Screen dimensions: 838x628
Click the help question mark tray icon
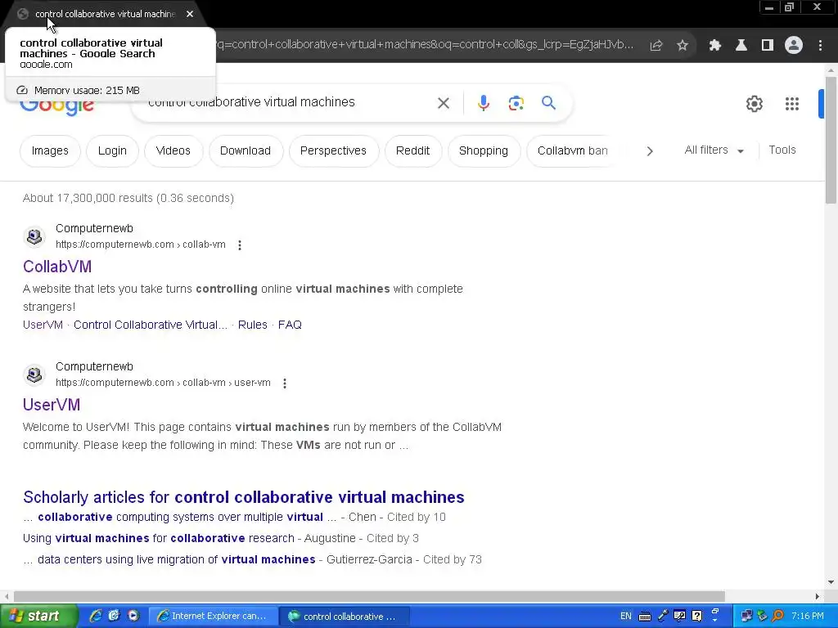(x=696, y=617)
